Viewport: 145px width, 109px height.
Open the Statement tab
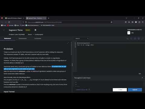8,38
